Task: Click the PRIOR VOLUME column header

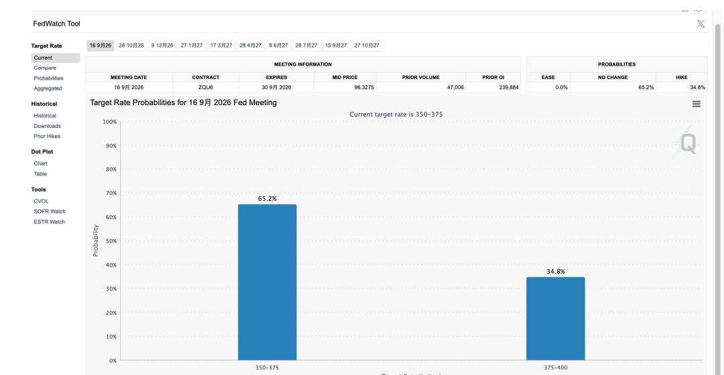Action: point(421,78)
